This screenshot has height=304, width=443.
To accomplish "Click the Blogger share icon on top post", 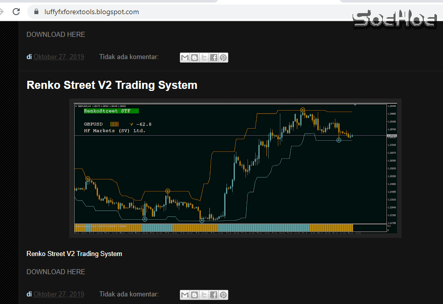I will (194, 57).
